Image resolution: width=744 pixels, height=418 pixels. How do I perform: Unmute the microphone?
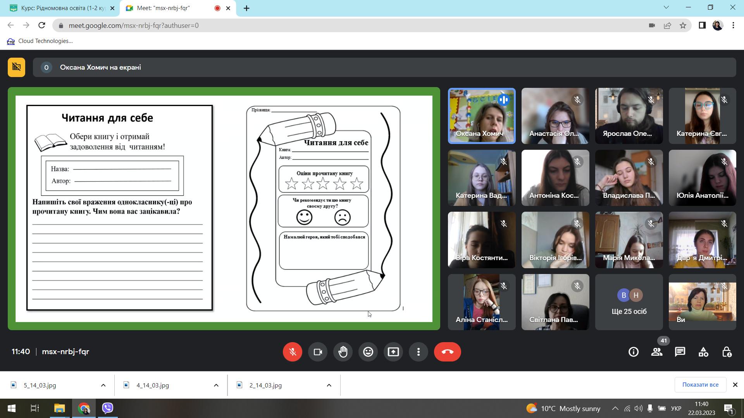tap(292, 352)
